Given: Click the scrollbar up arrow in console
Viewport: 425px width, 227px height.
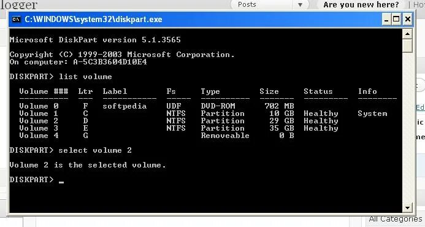Looking at the screenshot, I should click(x=407, y=34).
